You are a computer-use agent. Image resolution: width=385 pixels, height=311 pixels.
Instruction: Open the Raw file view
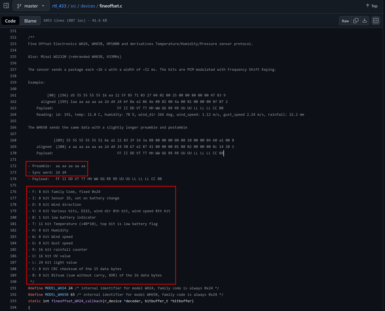[345, 21]
